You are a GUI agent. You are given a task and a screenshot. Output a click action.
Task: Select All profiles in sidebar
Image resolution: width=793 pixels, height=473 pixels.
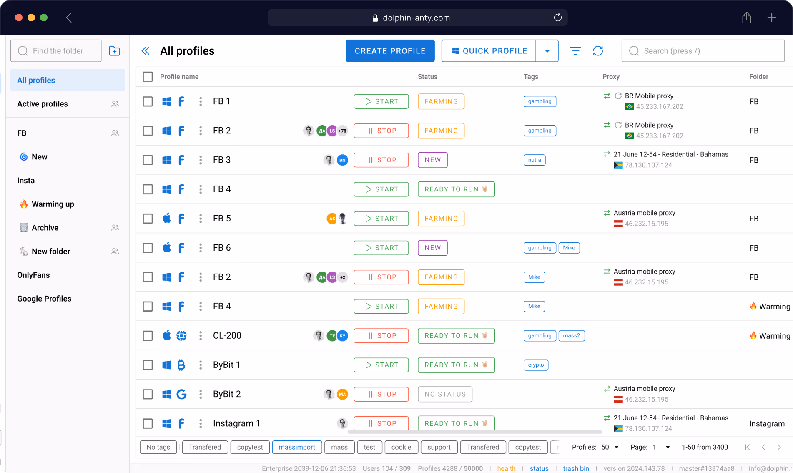(68, 80)
